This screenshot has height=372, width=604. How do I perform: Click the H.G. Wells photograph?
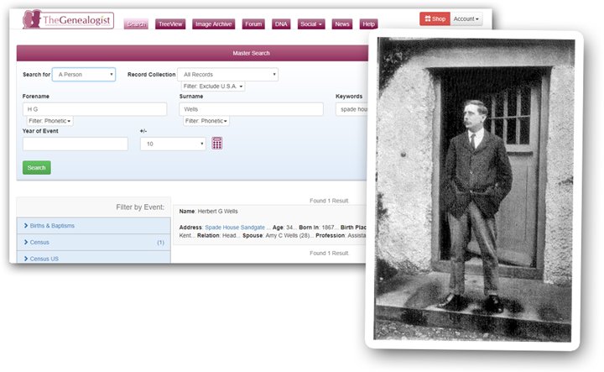click(x=474, y=189)
